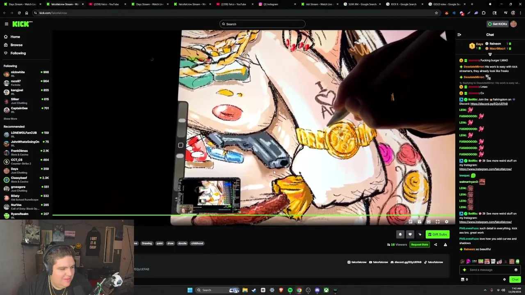Click the doodle stream tag
This screenshot has width=525, height=295.
182,243
